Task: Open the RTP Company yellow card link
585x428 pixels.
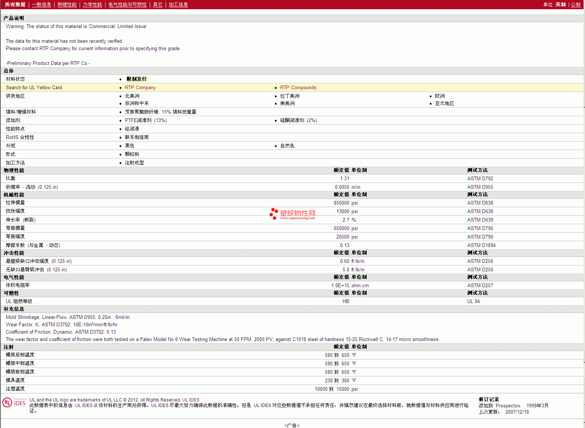Action: point(140,88)
